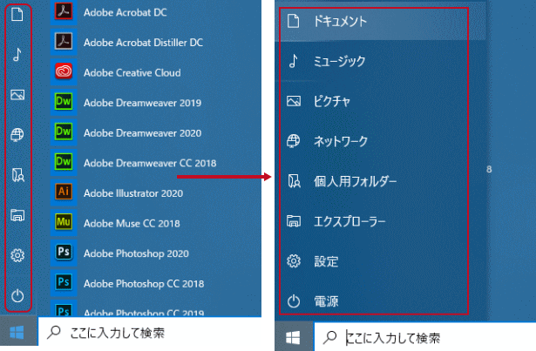The width and height of the screenshot is (536, 351).
Task: Click Adobe Photoshop CC 2018 text label
Action: [144, 284]
